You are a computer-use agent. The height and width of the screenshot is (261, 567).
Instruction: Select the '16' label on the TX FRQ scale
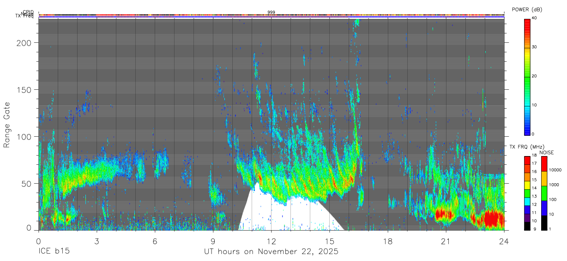coord(534,172)
